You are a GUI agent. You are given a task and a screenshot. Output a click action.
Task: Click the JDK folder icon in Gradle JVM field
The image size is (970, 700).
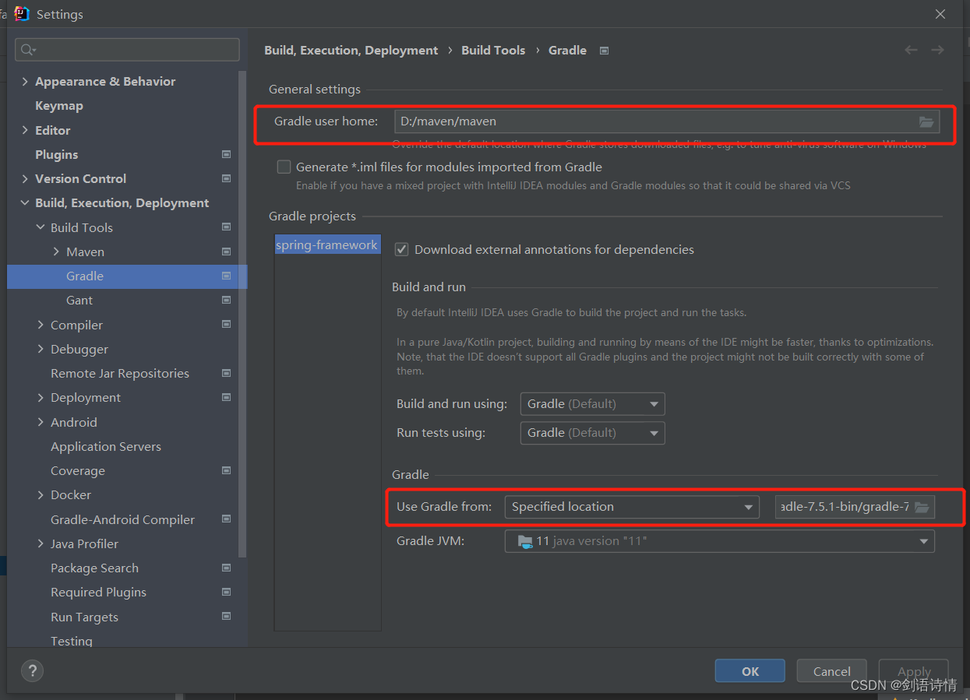pyautogui.click(x=525, y=541)
